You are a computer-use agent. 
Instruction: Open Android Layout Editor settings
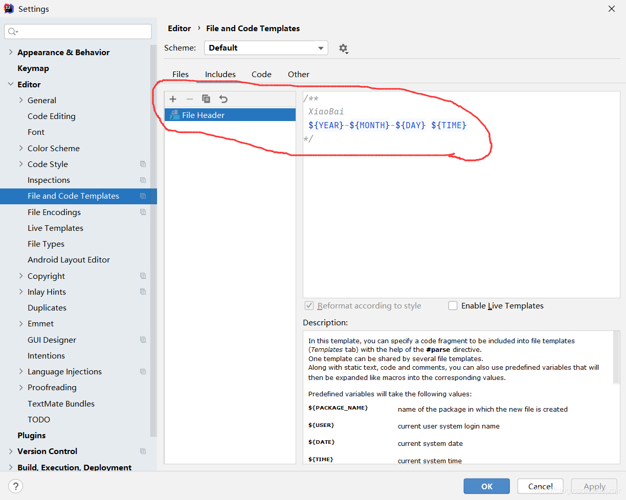pos(69,259)
